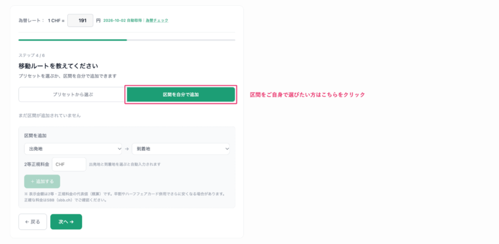499x244 pixels.
Task: Click the まだ区間が追加されていません message
Action: pos(49,116)
